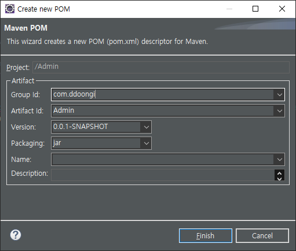Image resolution: width=296 pixels, height=251 pixels.
Task: Click the Maven POM heading text
Action: (26, 28)
